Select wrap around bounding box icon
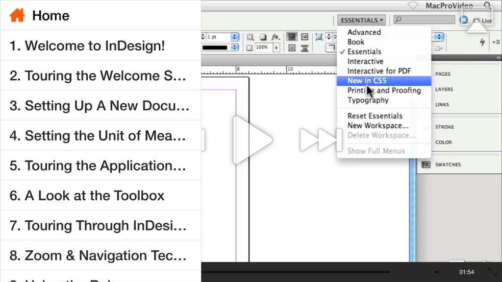The height and width of the screenshot is (282, 502). click(304, 37)
